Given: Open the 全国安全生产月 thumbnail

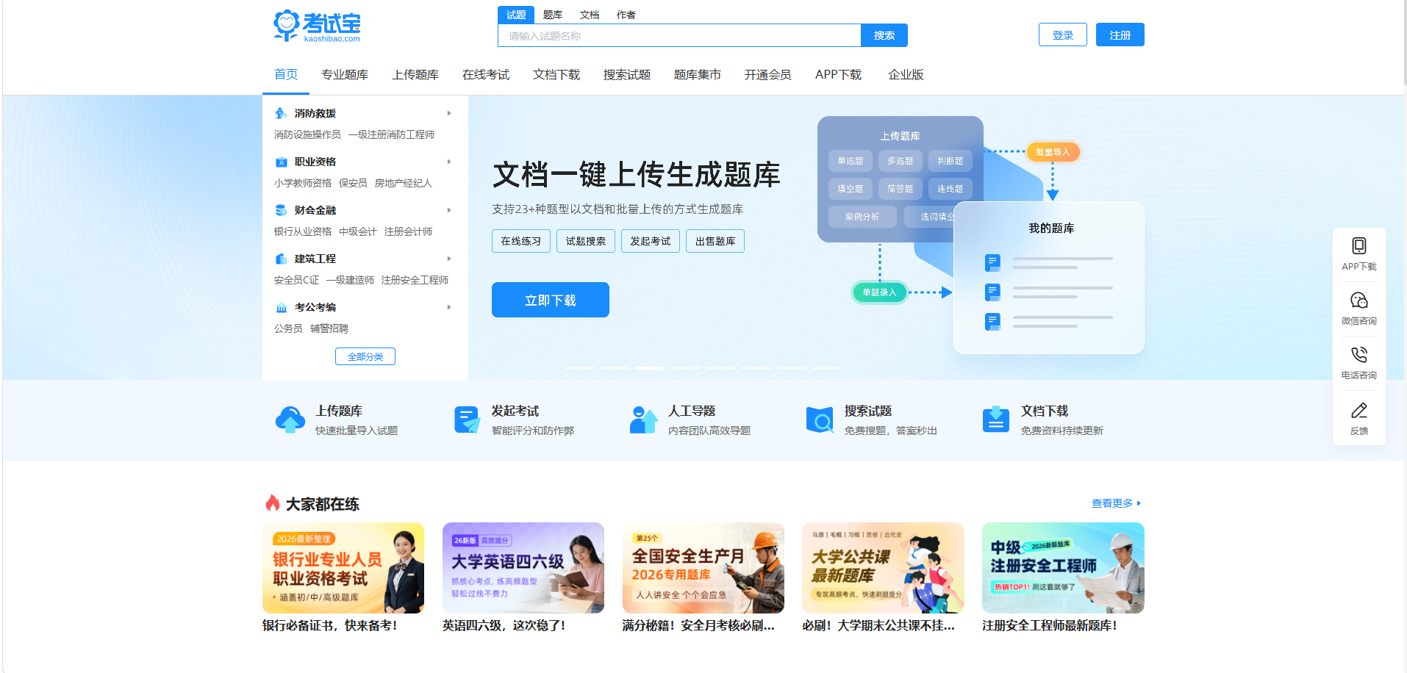Looking at the screenshot, I should click(x=703, y=568).
